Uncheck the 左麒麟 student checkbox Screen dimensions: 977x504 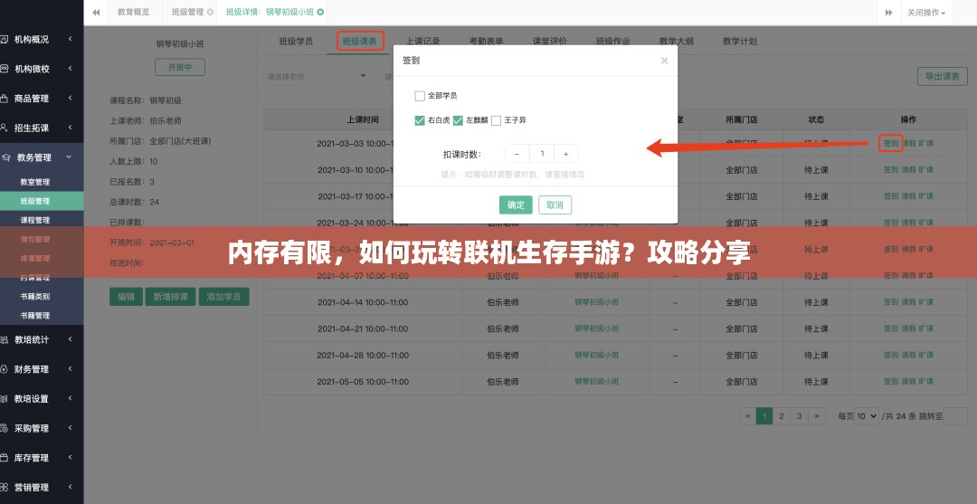coord(458,121)
